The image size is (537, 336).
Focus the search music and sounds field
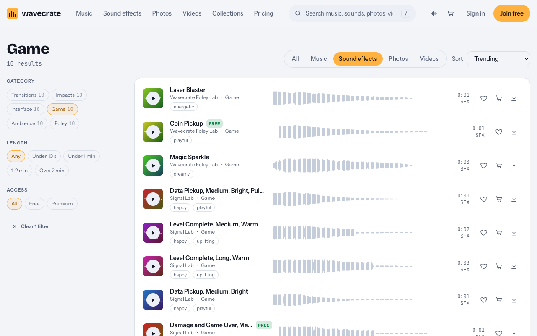tap(352, 13)
